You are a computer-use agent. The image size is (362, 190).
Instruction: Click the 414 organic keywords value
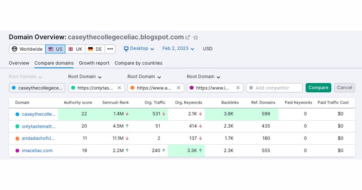(193, 126)
